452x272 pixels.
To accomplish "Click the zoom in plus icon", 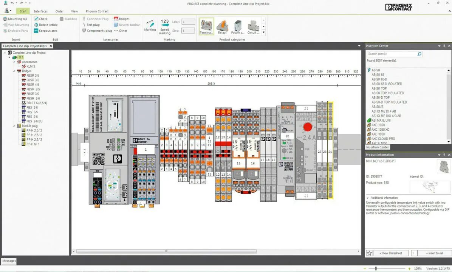I will point(409,269).
